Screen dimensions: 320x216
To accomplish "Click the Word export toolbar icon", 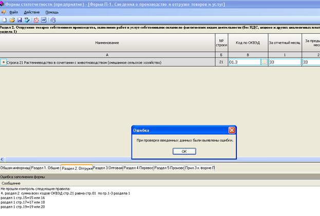I will (x=44, y=20).
